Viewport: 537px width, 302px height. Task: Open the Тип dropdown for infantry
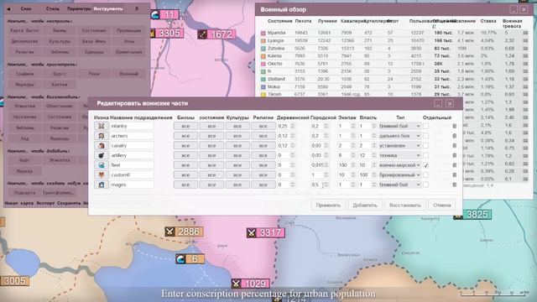399,126
